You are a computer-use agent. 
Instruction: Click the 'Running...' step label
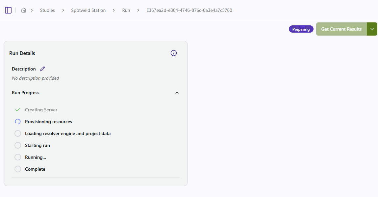pyautogui.click(x=36, y=157)
